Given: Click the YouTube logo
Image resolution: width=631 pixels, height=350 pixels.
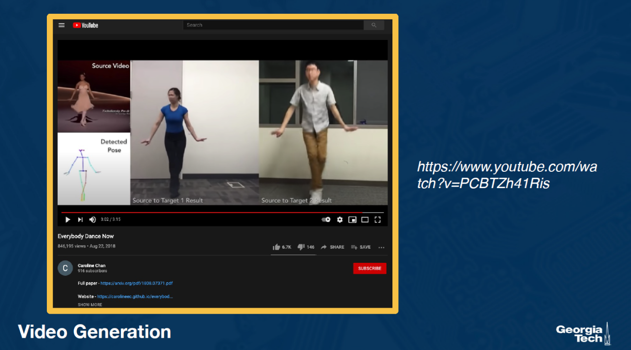Looking at the screenshot, I should coord(85,25).
